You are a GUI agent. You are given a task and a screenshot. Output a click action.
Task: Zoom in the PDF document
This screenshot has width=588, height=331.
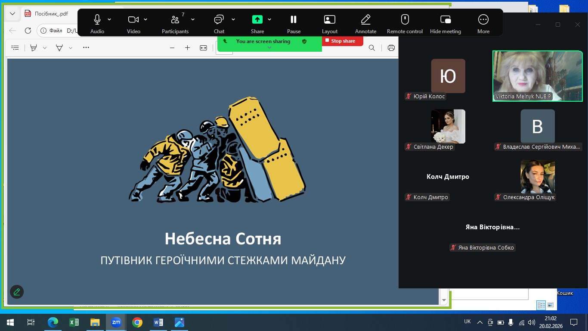[187, 48]
